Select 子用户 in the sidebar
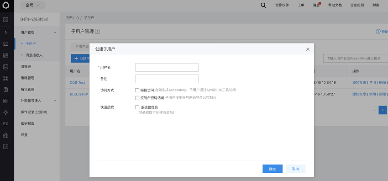 click(31, 44)
